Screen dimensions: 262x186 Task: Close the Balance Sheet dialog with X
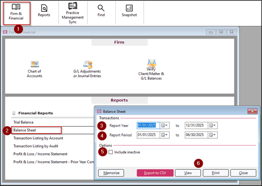[x=252, y=111]
